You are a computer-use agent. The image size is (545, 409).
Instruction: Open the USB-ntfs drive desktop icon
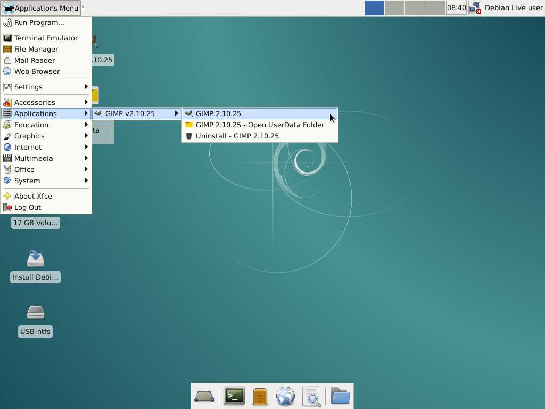[x=36, y=313]
